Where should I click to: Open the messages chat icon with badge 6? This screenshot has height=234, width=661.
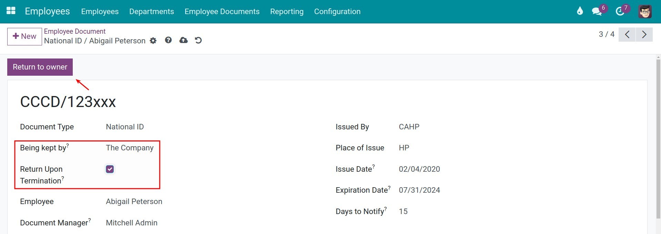[x=597, y=11]
